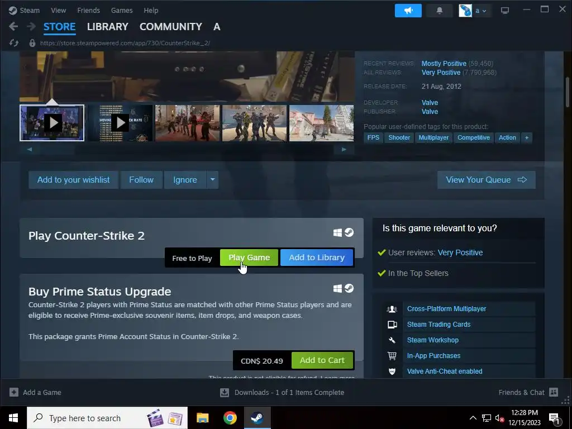Click the muted volume icon in system tray

(x=499, y=418)
